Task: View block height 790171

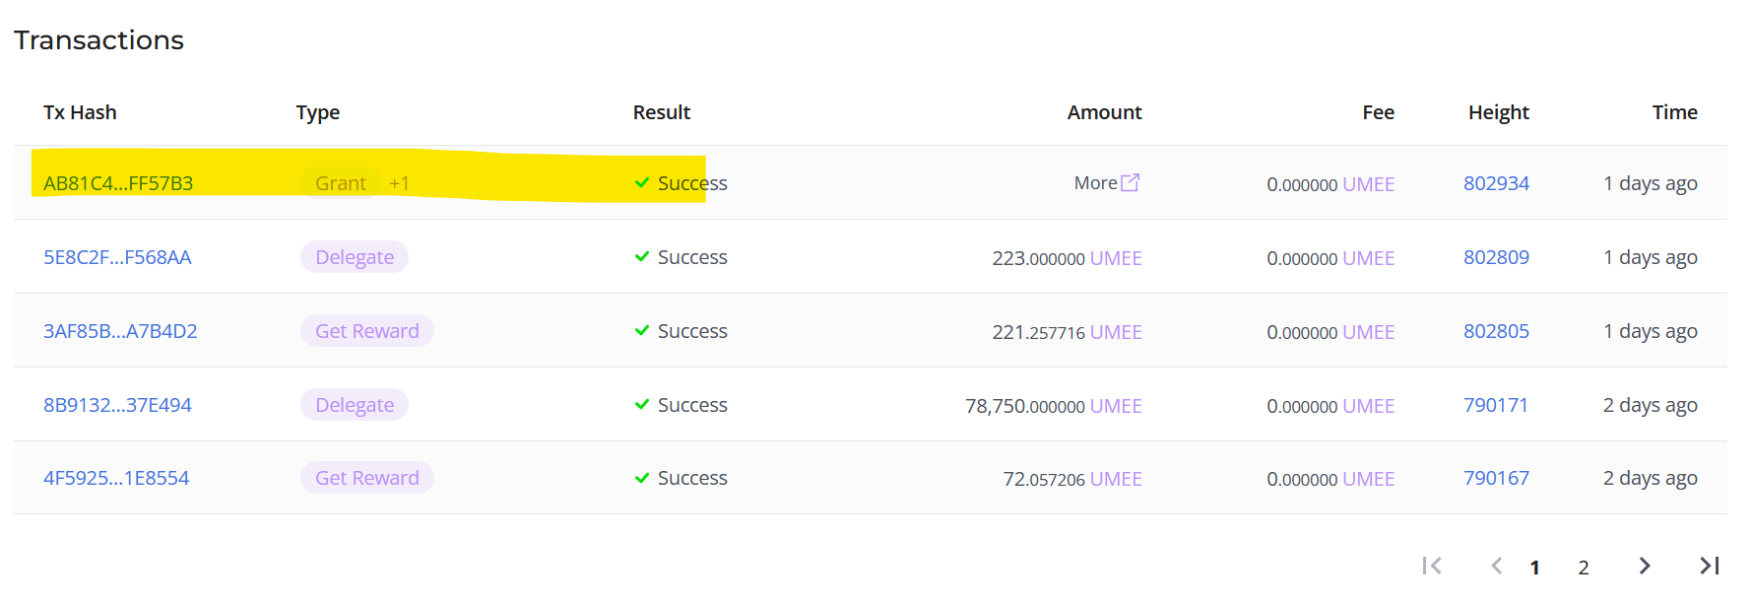Action: pos(1495,405)
